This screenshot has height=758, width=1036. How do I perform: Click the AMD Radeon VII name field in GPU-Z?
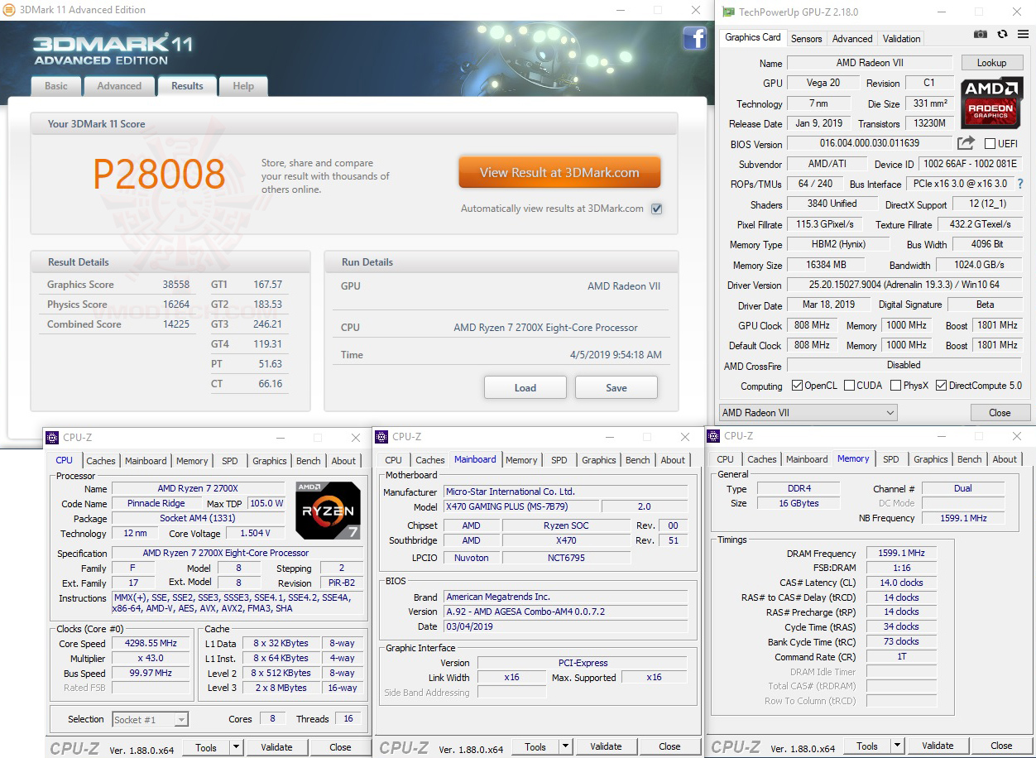(871, 62)
